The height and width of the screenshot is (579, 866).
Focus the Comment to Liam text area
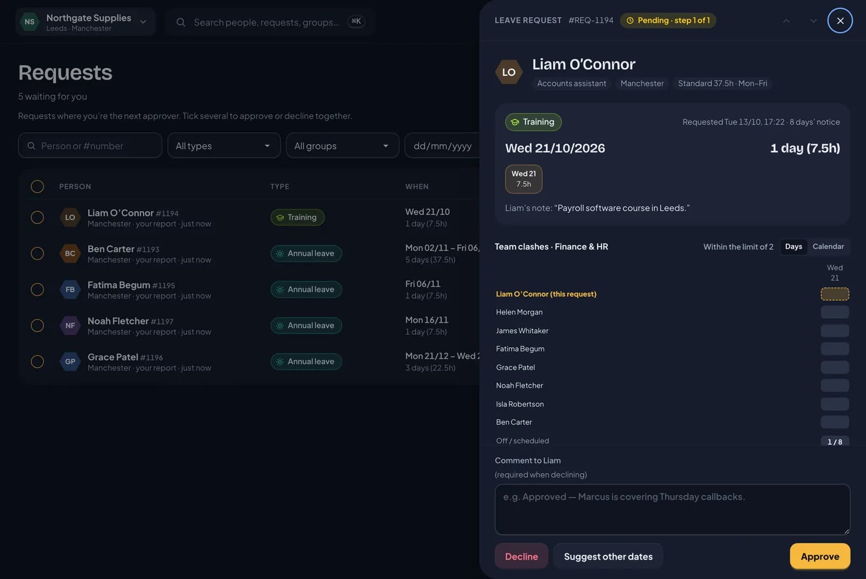click(672, 509)
